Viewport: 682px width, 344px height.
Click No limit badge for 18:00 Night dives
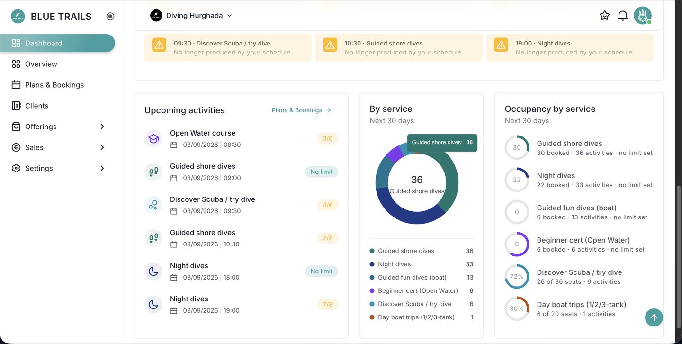[x=322, y=272]
